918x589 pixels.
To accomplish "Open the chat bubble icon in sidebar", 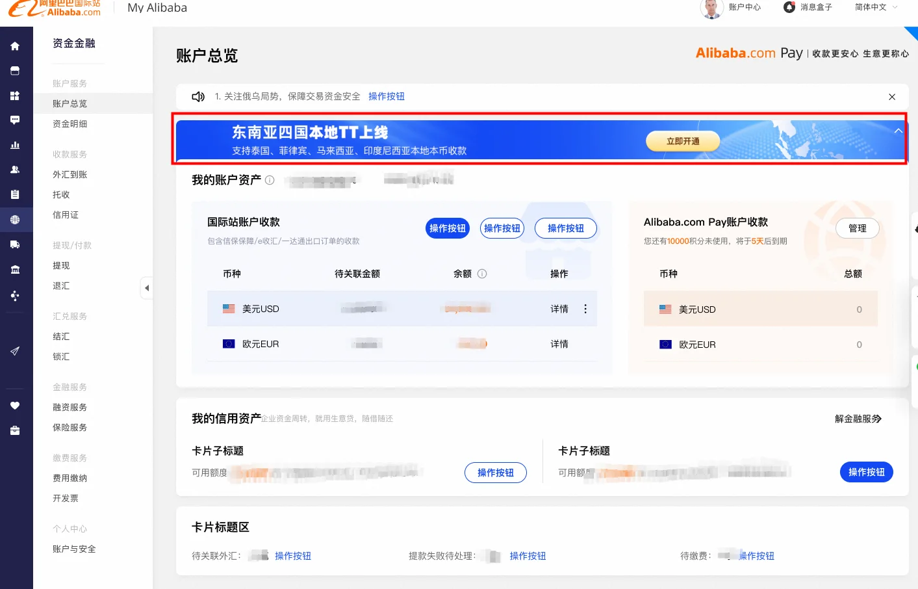I will tap(15, 120).
